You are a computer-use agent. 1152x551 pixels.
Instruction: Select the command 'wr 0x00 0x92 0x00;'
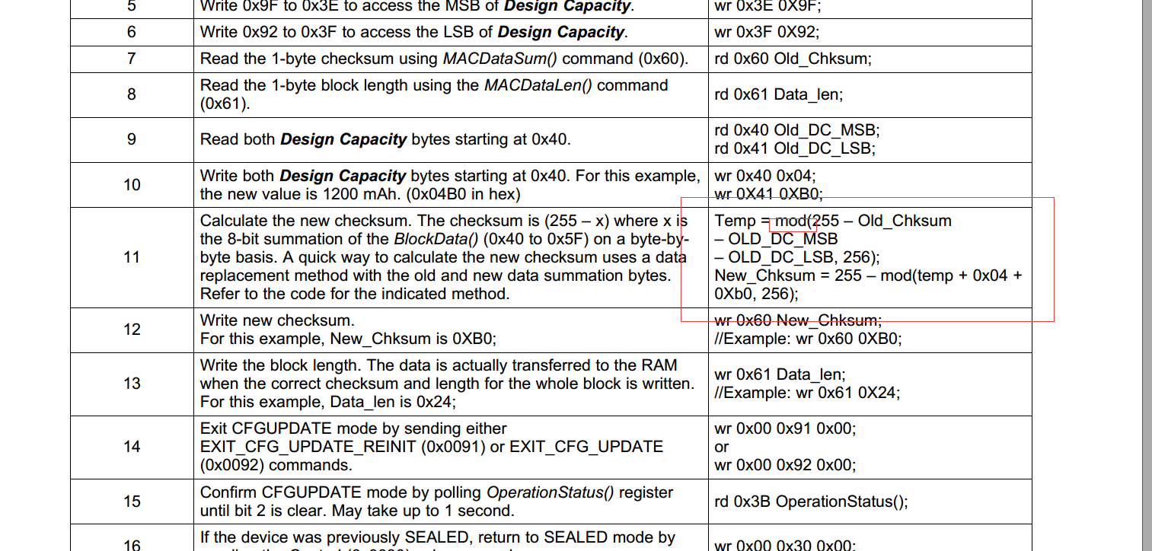pyautogui.click(x=786, y=465)
